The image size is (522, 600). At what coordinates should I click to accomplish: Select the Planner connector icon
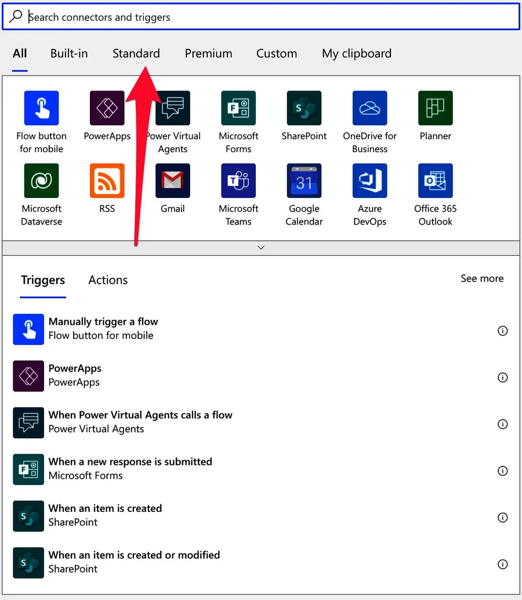click(x=436, y=108)
